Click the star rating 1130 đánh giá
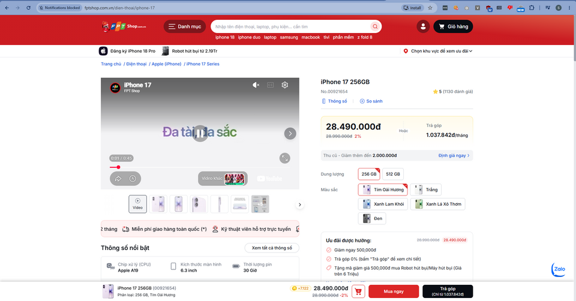Screen dimensions: 576x301 [x=453, y=92]
